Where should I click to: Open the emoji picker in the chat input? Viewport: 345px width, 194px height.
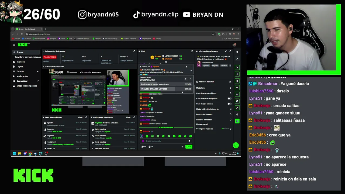pyautogui.click(x=189, y=141)
